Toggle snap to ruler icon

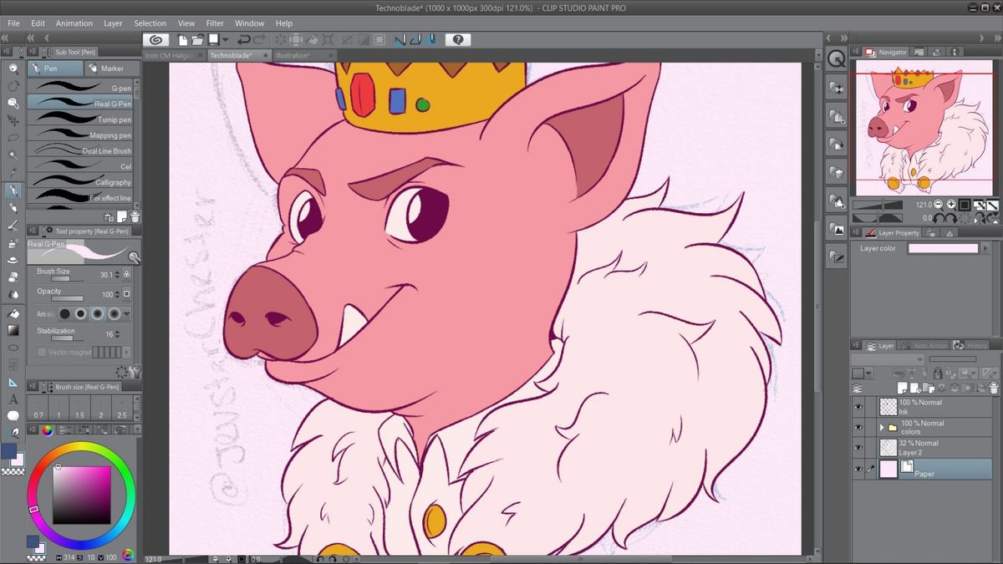click(400, 39)
